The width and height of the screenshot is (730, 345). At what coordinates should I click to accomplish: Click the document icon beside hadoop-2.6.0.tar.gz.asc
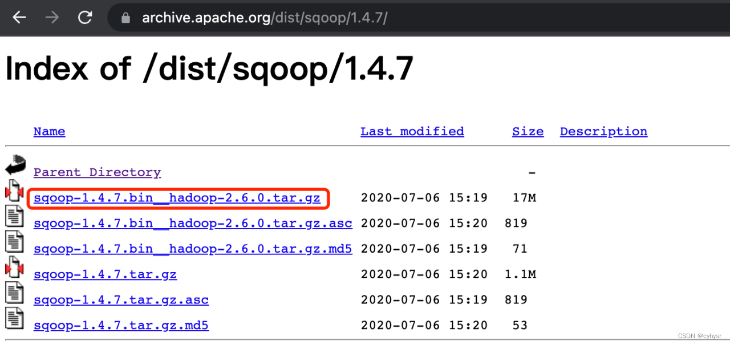coord(14,216)
